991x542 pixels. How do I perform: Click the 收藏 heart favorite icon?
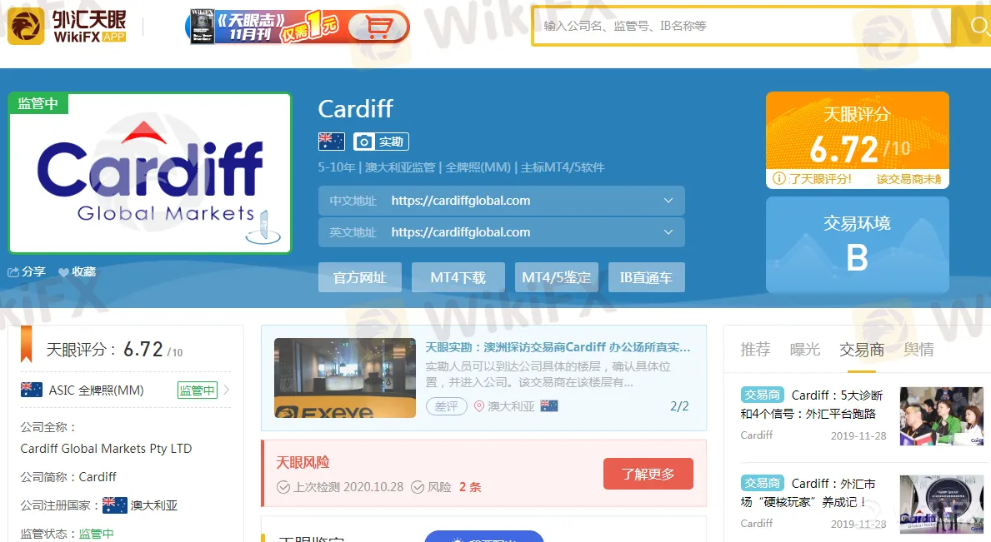point(64,272)
